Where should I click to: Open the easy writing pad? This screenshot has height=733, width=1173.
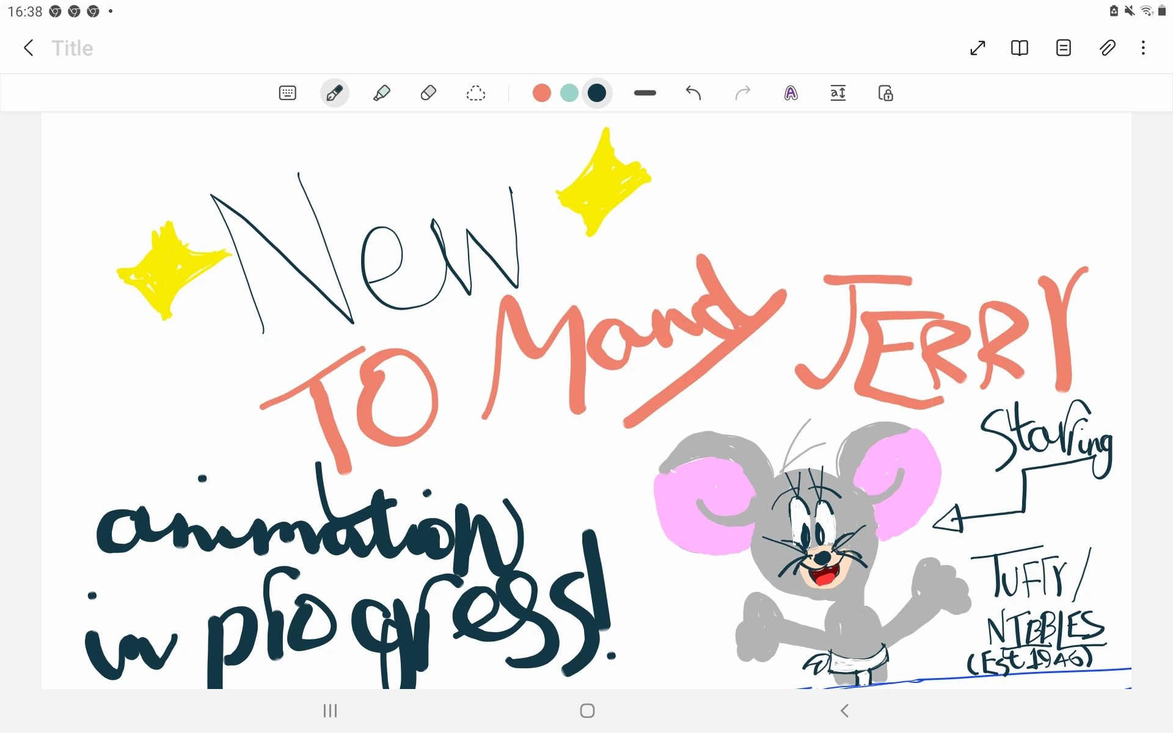point(838,93)
